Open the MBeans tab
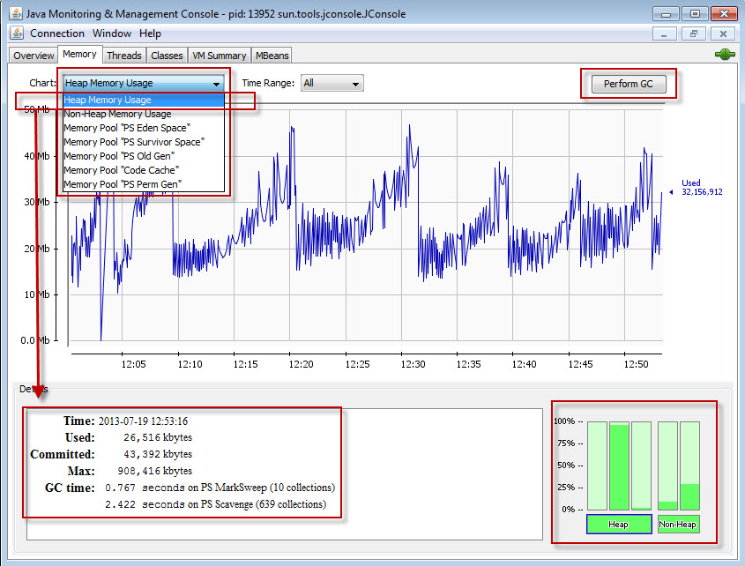Image resolution: width=745 pixels, height=566 pixels. tap(272, 56)
